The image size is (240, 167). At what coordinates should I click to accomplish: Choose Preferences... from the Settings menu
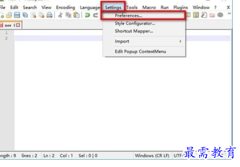pyautogui.click(x=144, y=16)
